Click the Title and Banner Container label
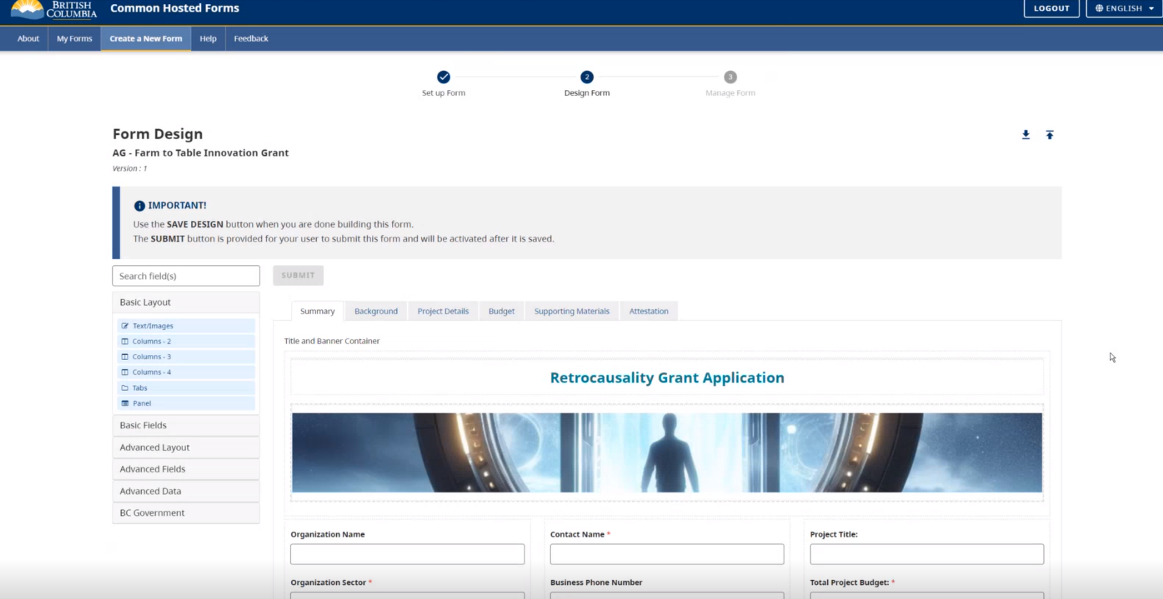This screenshot has width=1163, height=599. pyautogui.click(x=332, y=341)
